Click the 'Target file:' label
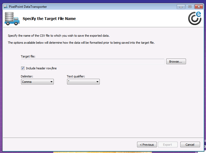 click(28, 56)
